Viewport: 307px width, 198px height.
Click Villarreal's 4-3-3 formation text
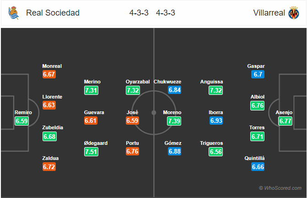tap(166, 13)
